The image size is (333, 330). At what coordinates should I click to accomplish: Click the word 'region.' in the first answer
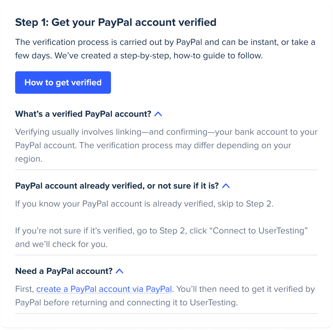click(x=29, y=159)
